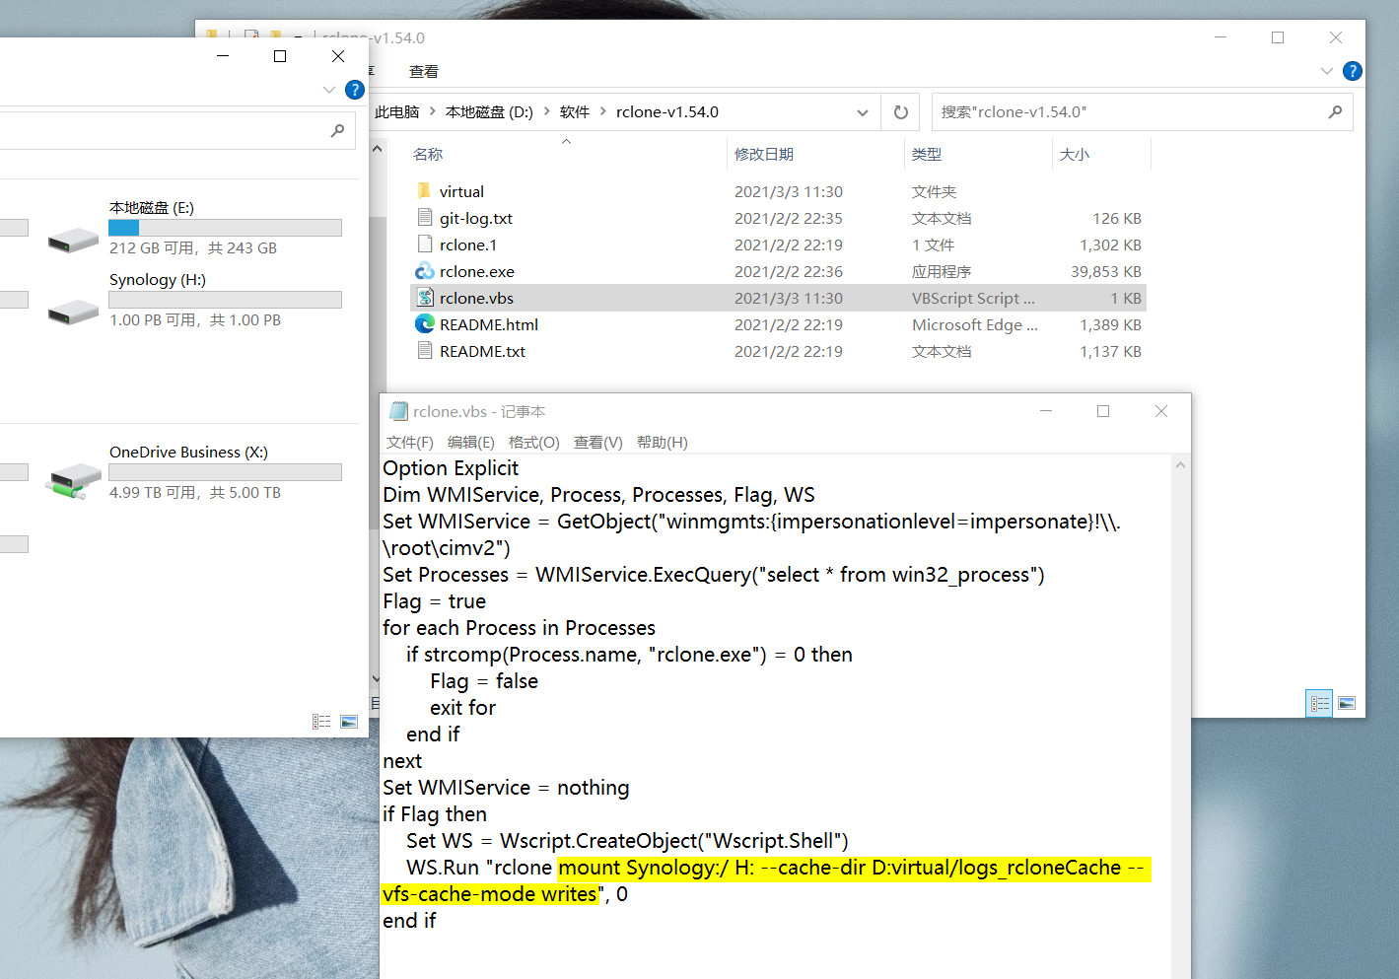The width and height of the screenshot is (1399, 979).
Task: Click the 'Flag = true' line in Notepad
Action: [435, 601]
